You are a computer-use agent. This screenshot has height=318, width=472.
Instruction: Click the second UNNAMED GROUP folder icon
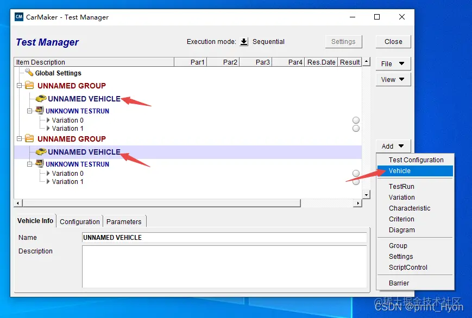(x=29, y=138)
